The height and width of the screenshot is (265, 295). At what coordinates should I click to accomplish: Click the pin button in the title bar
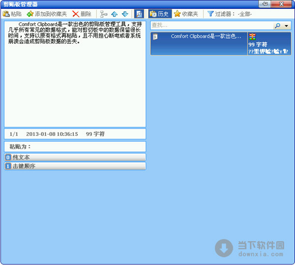265,4
